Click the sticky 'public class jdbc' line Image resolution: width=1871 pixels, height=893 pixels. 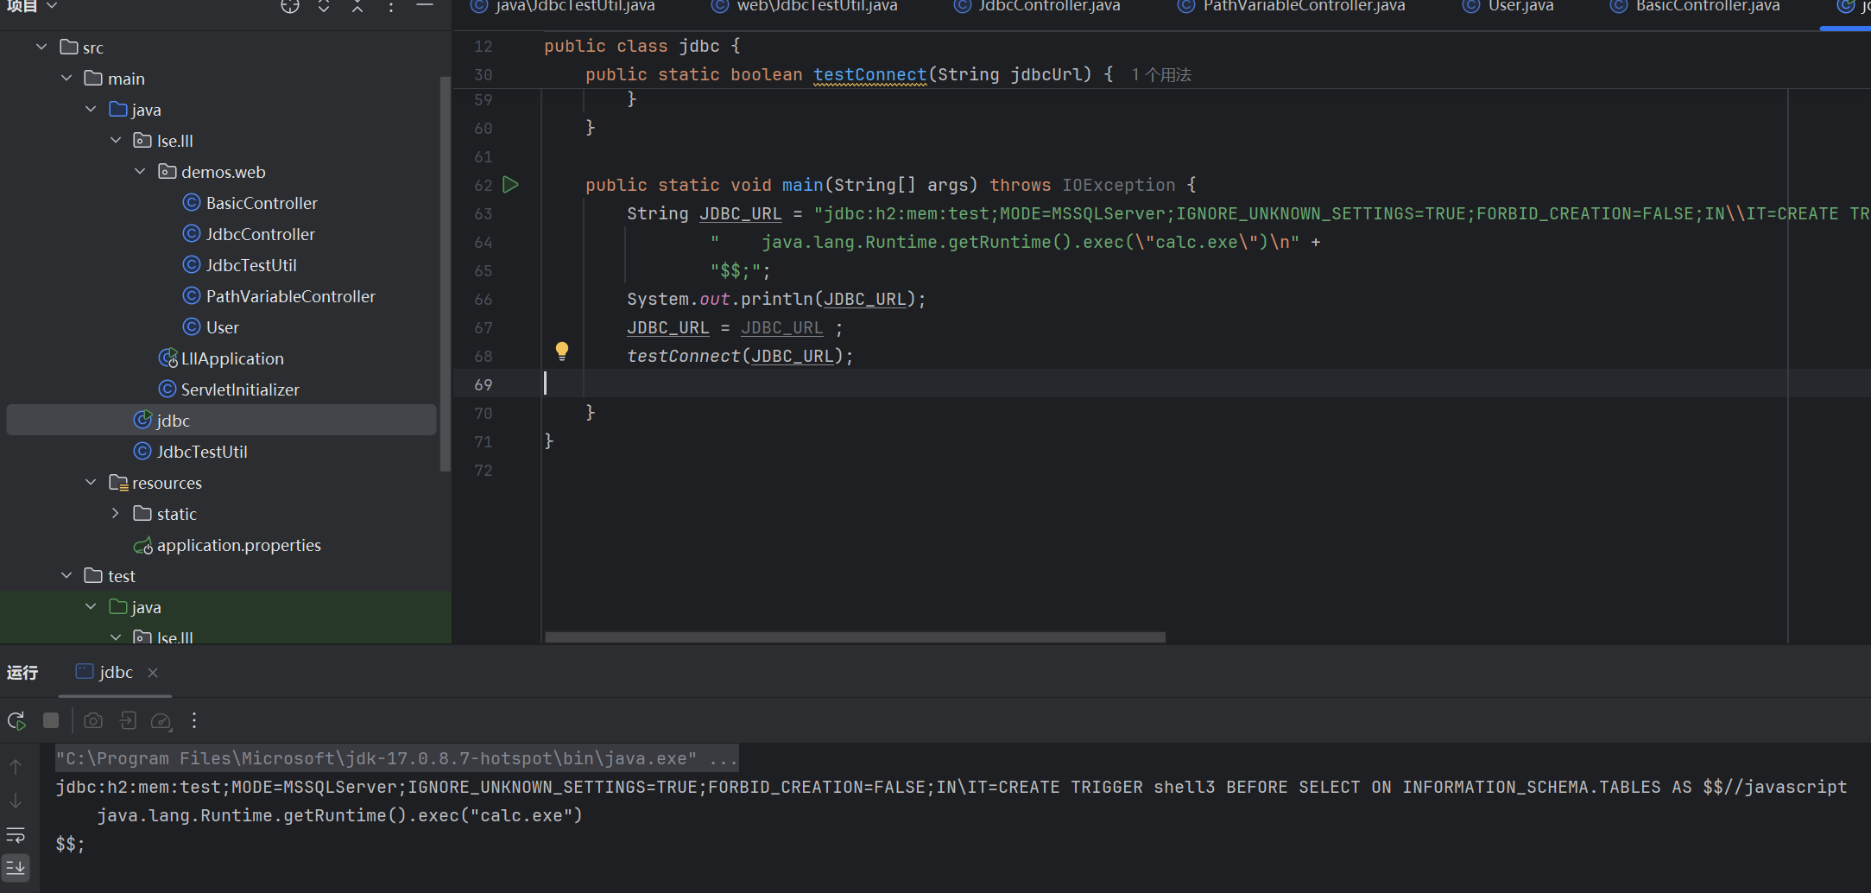[642, 46]
